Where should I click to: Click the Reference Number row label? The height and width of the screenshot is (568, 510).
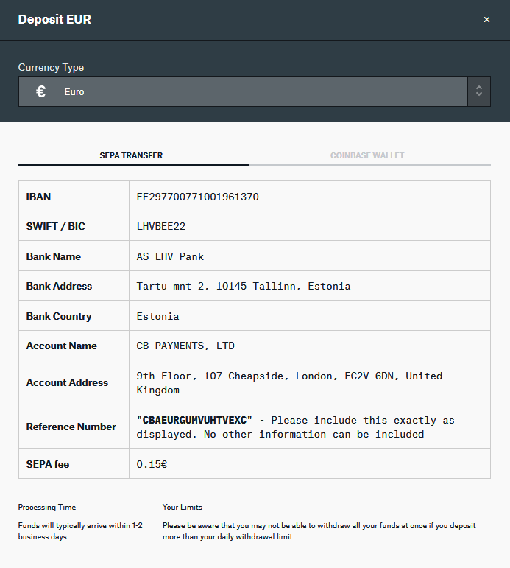point(71,427)
